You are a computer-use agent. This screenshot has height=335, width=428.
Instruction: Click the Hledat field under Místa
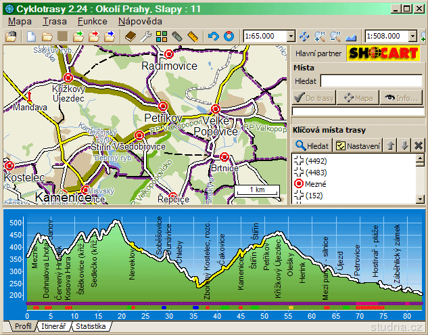coord(372,81)
